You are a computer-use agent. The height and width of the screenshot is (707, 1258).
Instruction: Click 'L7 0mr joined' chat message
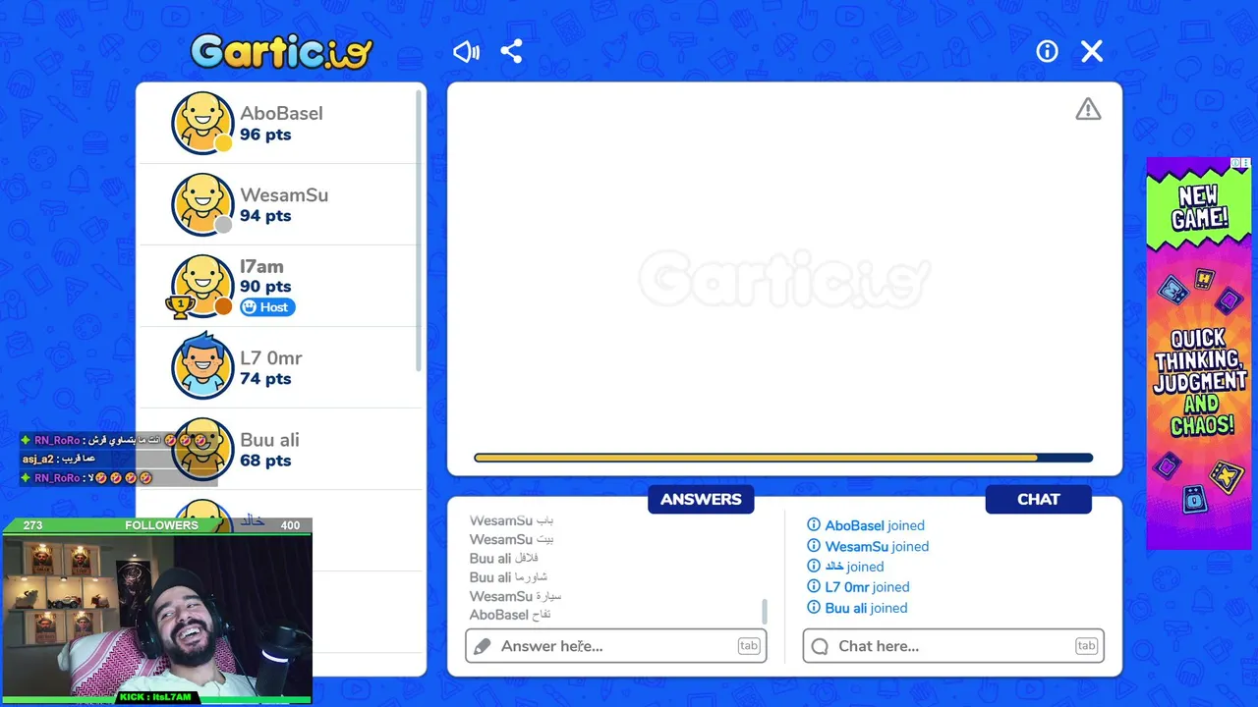pyautogui.click(x=867, y=587)
